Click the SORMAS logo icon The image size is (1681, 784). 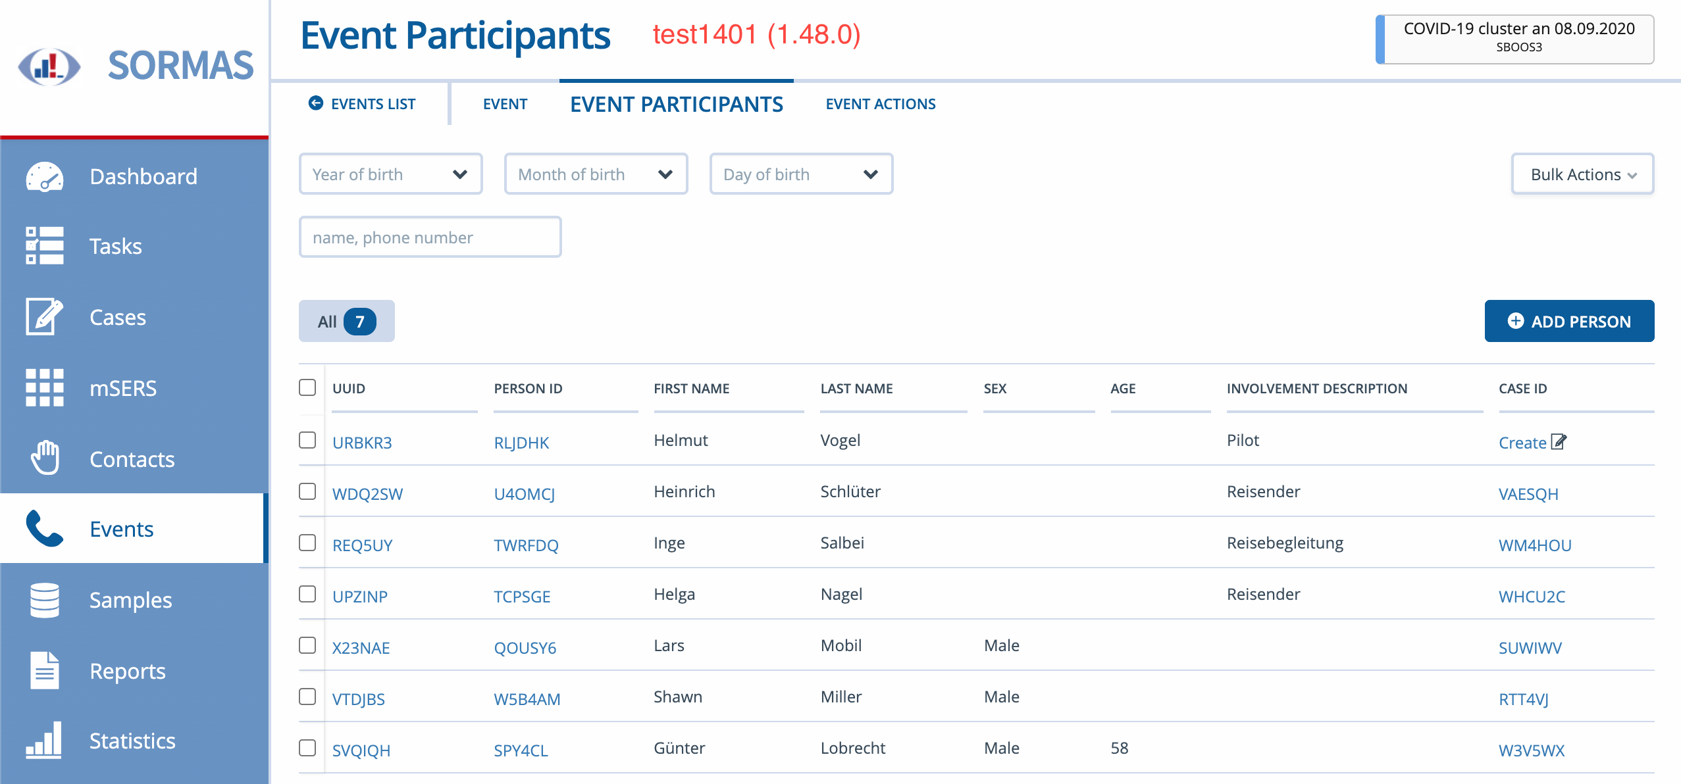(x=49, y=66)
